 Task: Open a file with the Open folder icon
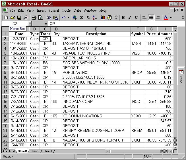pos(13,18)
